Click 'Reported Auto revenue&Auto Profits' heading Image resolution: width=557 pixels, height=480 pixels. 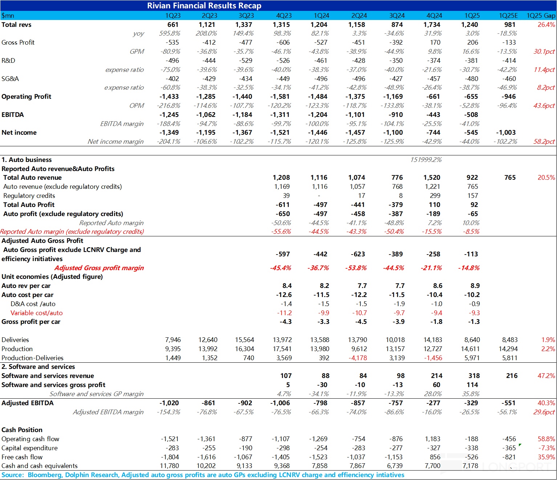click(58, 169)
